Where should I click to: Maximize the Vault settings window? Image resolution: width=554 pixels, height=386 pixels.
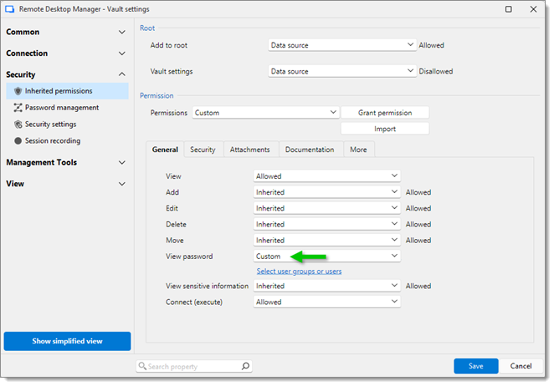pos(509,9)
